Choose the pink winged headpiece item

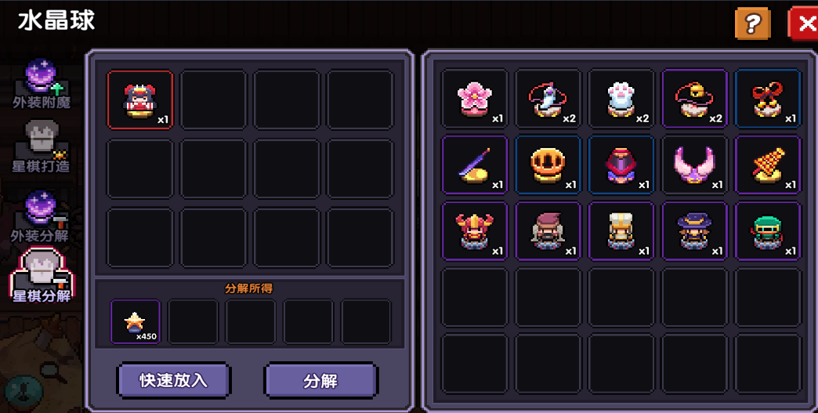[694, 165]
